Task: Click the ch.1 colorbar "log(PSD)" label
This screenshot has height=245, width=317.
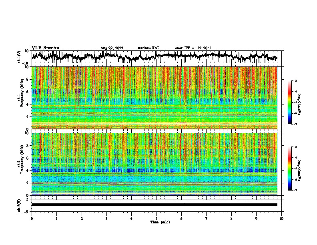Action: pyautogui.click(x=300, y=104)
